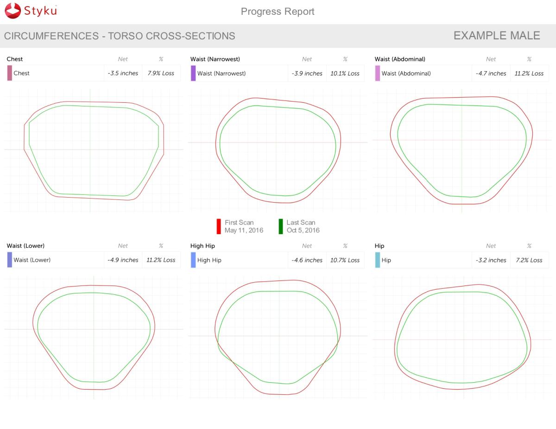Click the Waist (Narrowest) purple swatch
Viewport: 556px width, 429px height.
tap(193, 73)
